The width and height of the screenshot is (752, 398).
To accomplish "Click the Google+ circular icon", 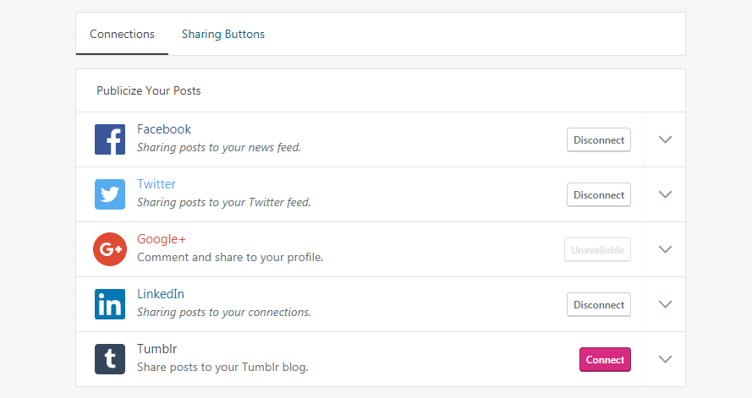I will click(110, 249).
